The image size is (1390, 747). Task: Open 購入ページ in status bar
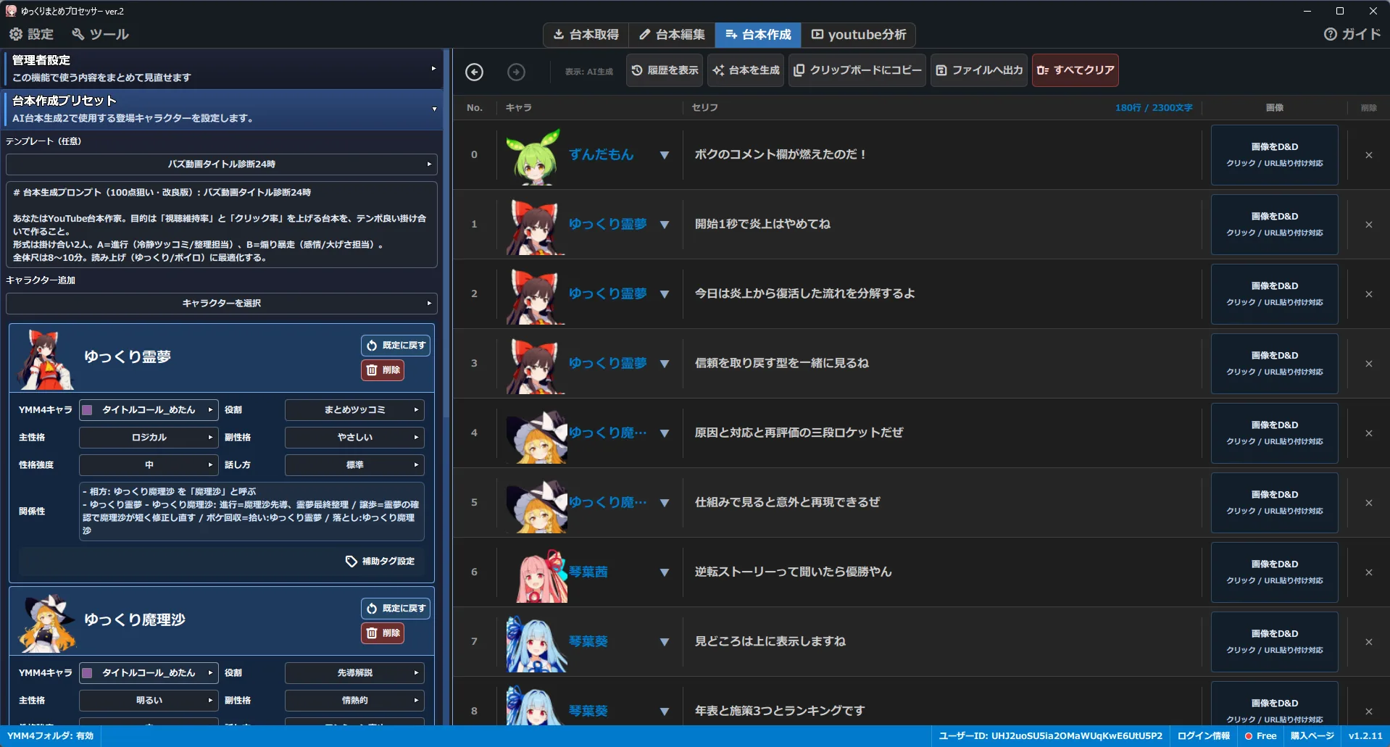tap(1312, 736)
